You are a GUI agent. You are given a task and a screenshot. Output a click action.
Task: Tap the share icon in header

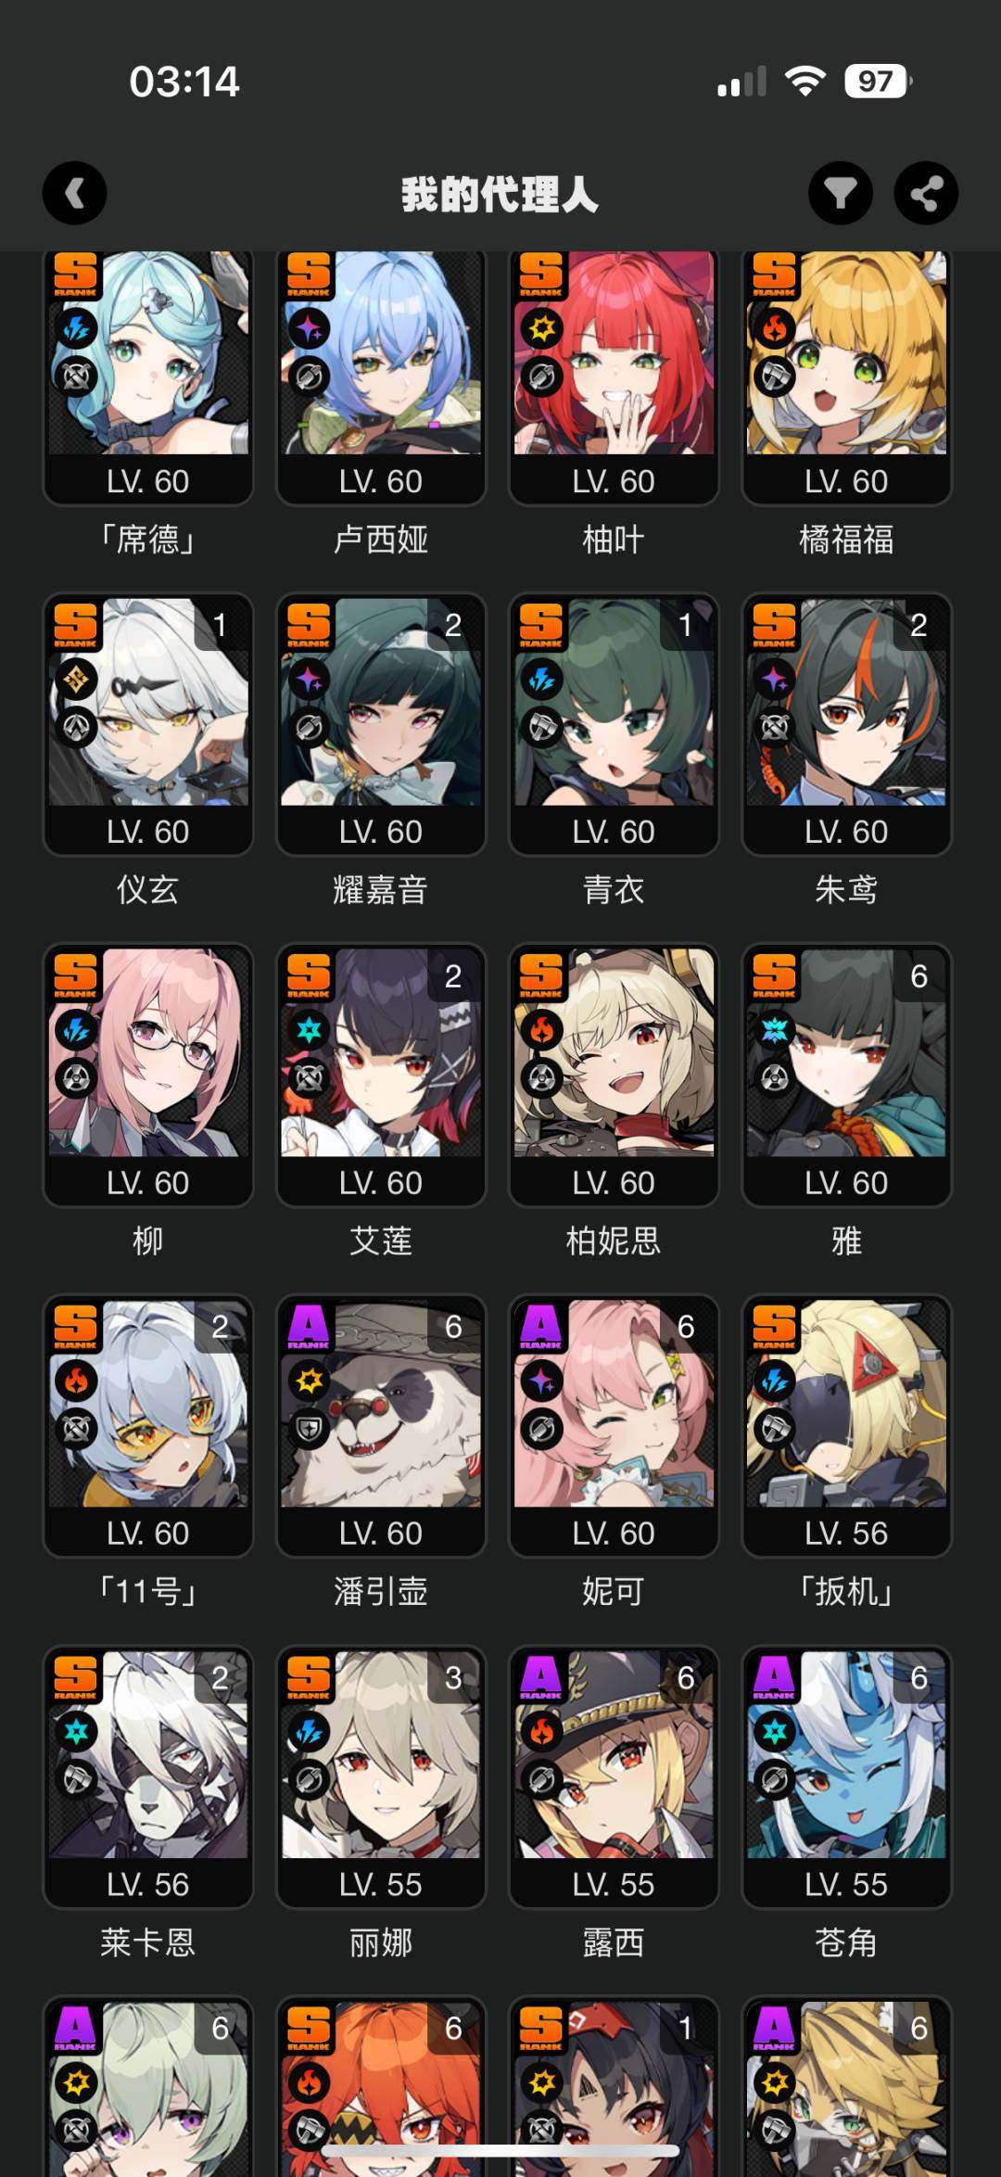click(926, 193)
